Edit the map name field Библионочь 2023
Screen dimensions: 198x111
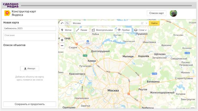[x=30, y=28]
